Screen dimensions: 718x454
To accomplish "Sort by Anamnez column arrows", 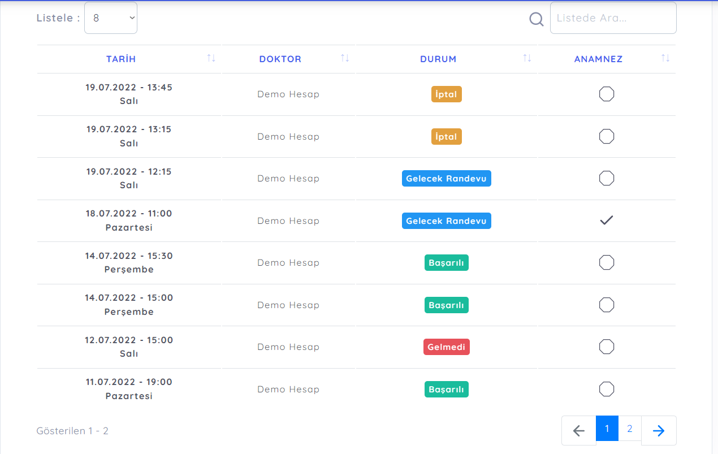I will (665, 58).
